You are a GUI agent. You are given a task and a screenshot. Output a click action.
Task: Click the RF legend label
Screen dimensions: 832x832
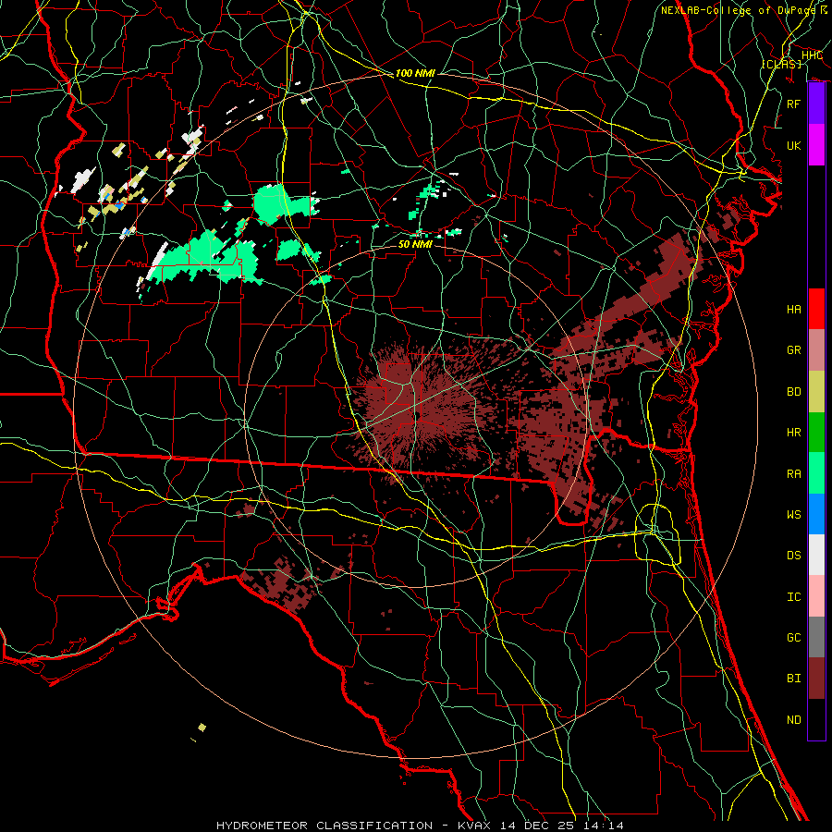tap(794, 104)
